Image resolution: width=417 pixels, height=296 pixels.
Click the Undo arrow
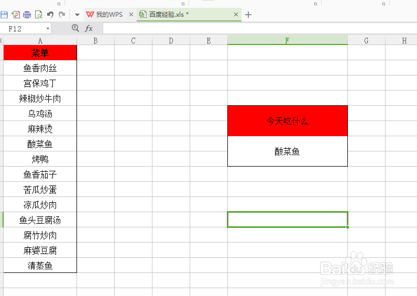[x=50, y=15]
